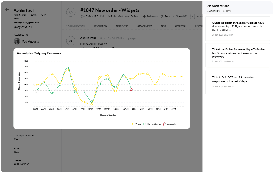The width and height of the screenshot is (273, 173).
Task: Open the ticket traffic increased 40% notification
Action: click(237, 55)
